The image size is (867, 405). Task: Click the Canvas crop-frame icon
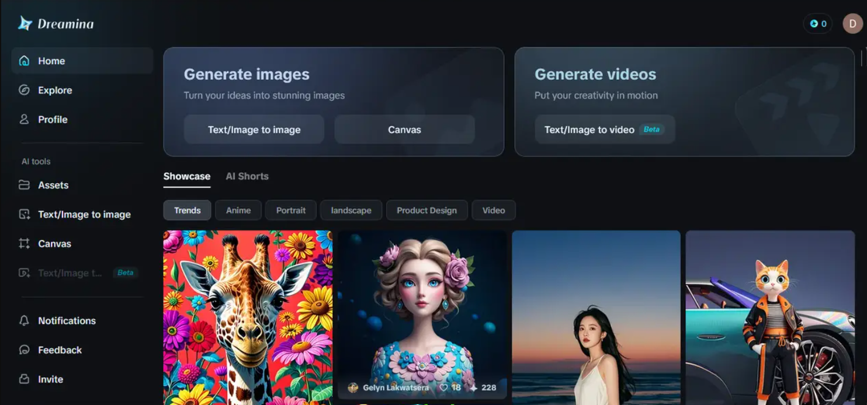tap(24, 243)
